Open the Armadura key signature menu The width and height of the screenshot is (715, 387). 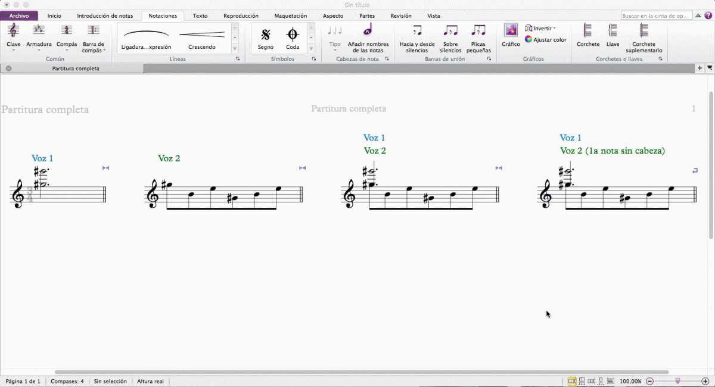pos(39,37)
